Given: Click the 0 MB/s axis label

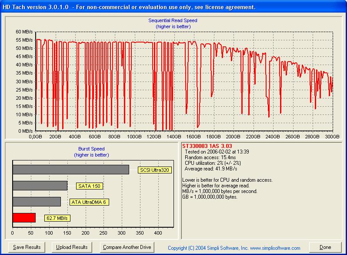Looking at the screenshot, I should [26, 131].
